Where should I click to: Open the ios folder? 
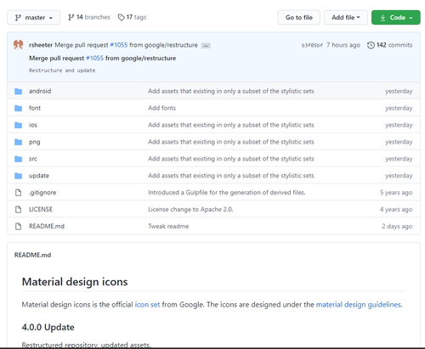click(33, 125)
